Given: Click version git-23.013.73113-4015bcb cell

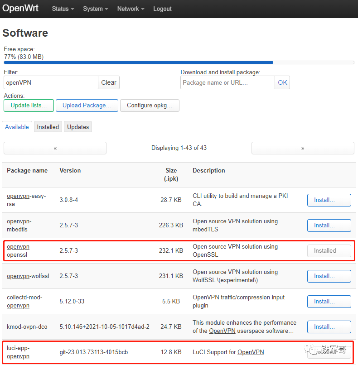Looking at the screenshot, I should coord(94,352).
